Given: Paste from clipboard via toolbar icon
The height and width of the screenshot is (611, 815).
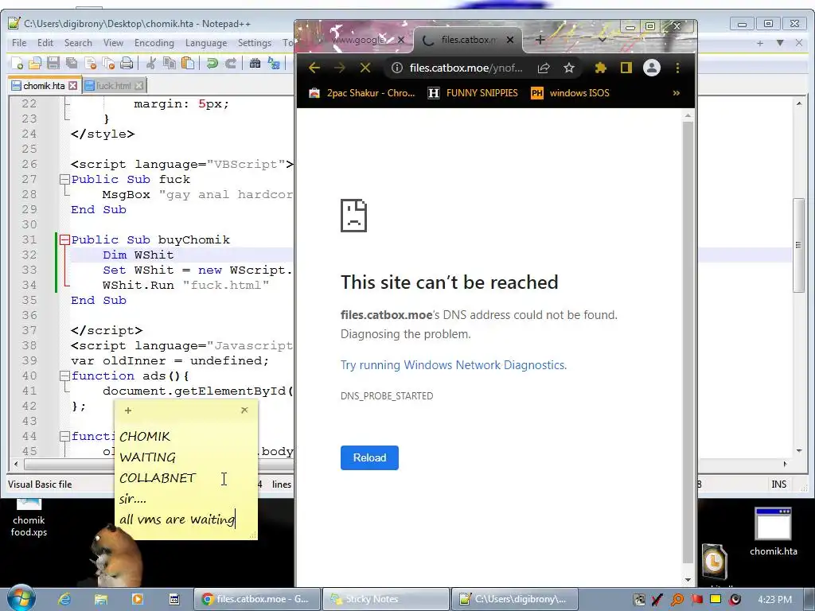Looking at the screenshot, I should (x=188, y=64).
